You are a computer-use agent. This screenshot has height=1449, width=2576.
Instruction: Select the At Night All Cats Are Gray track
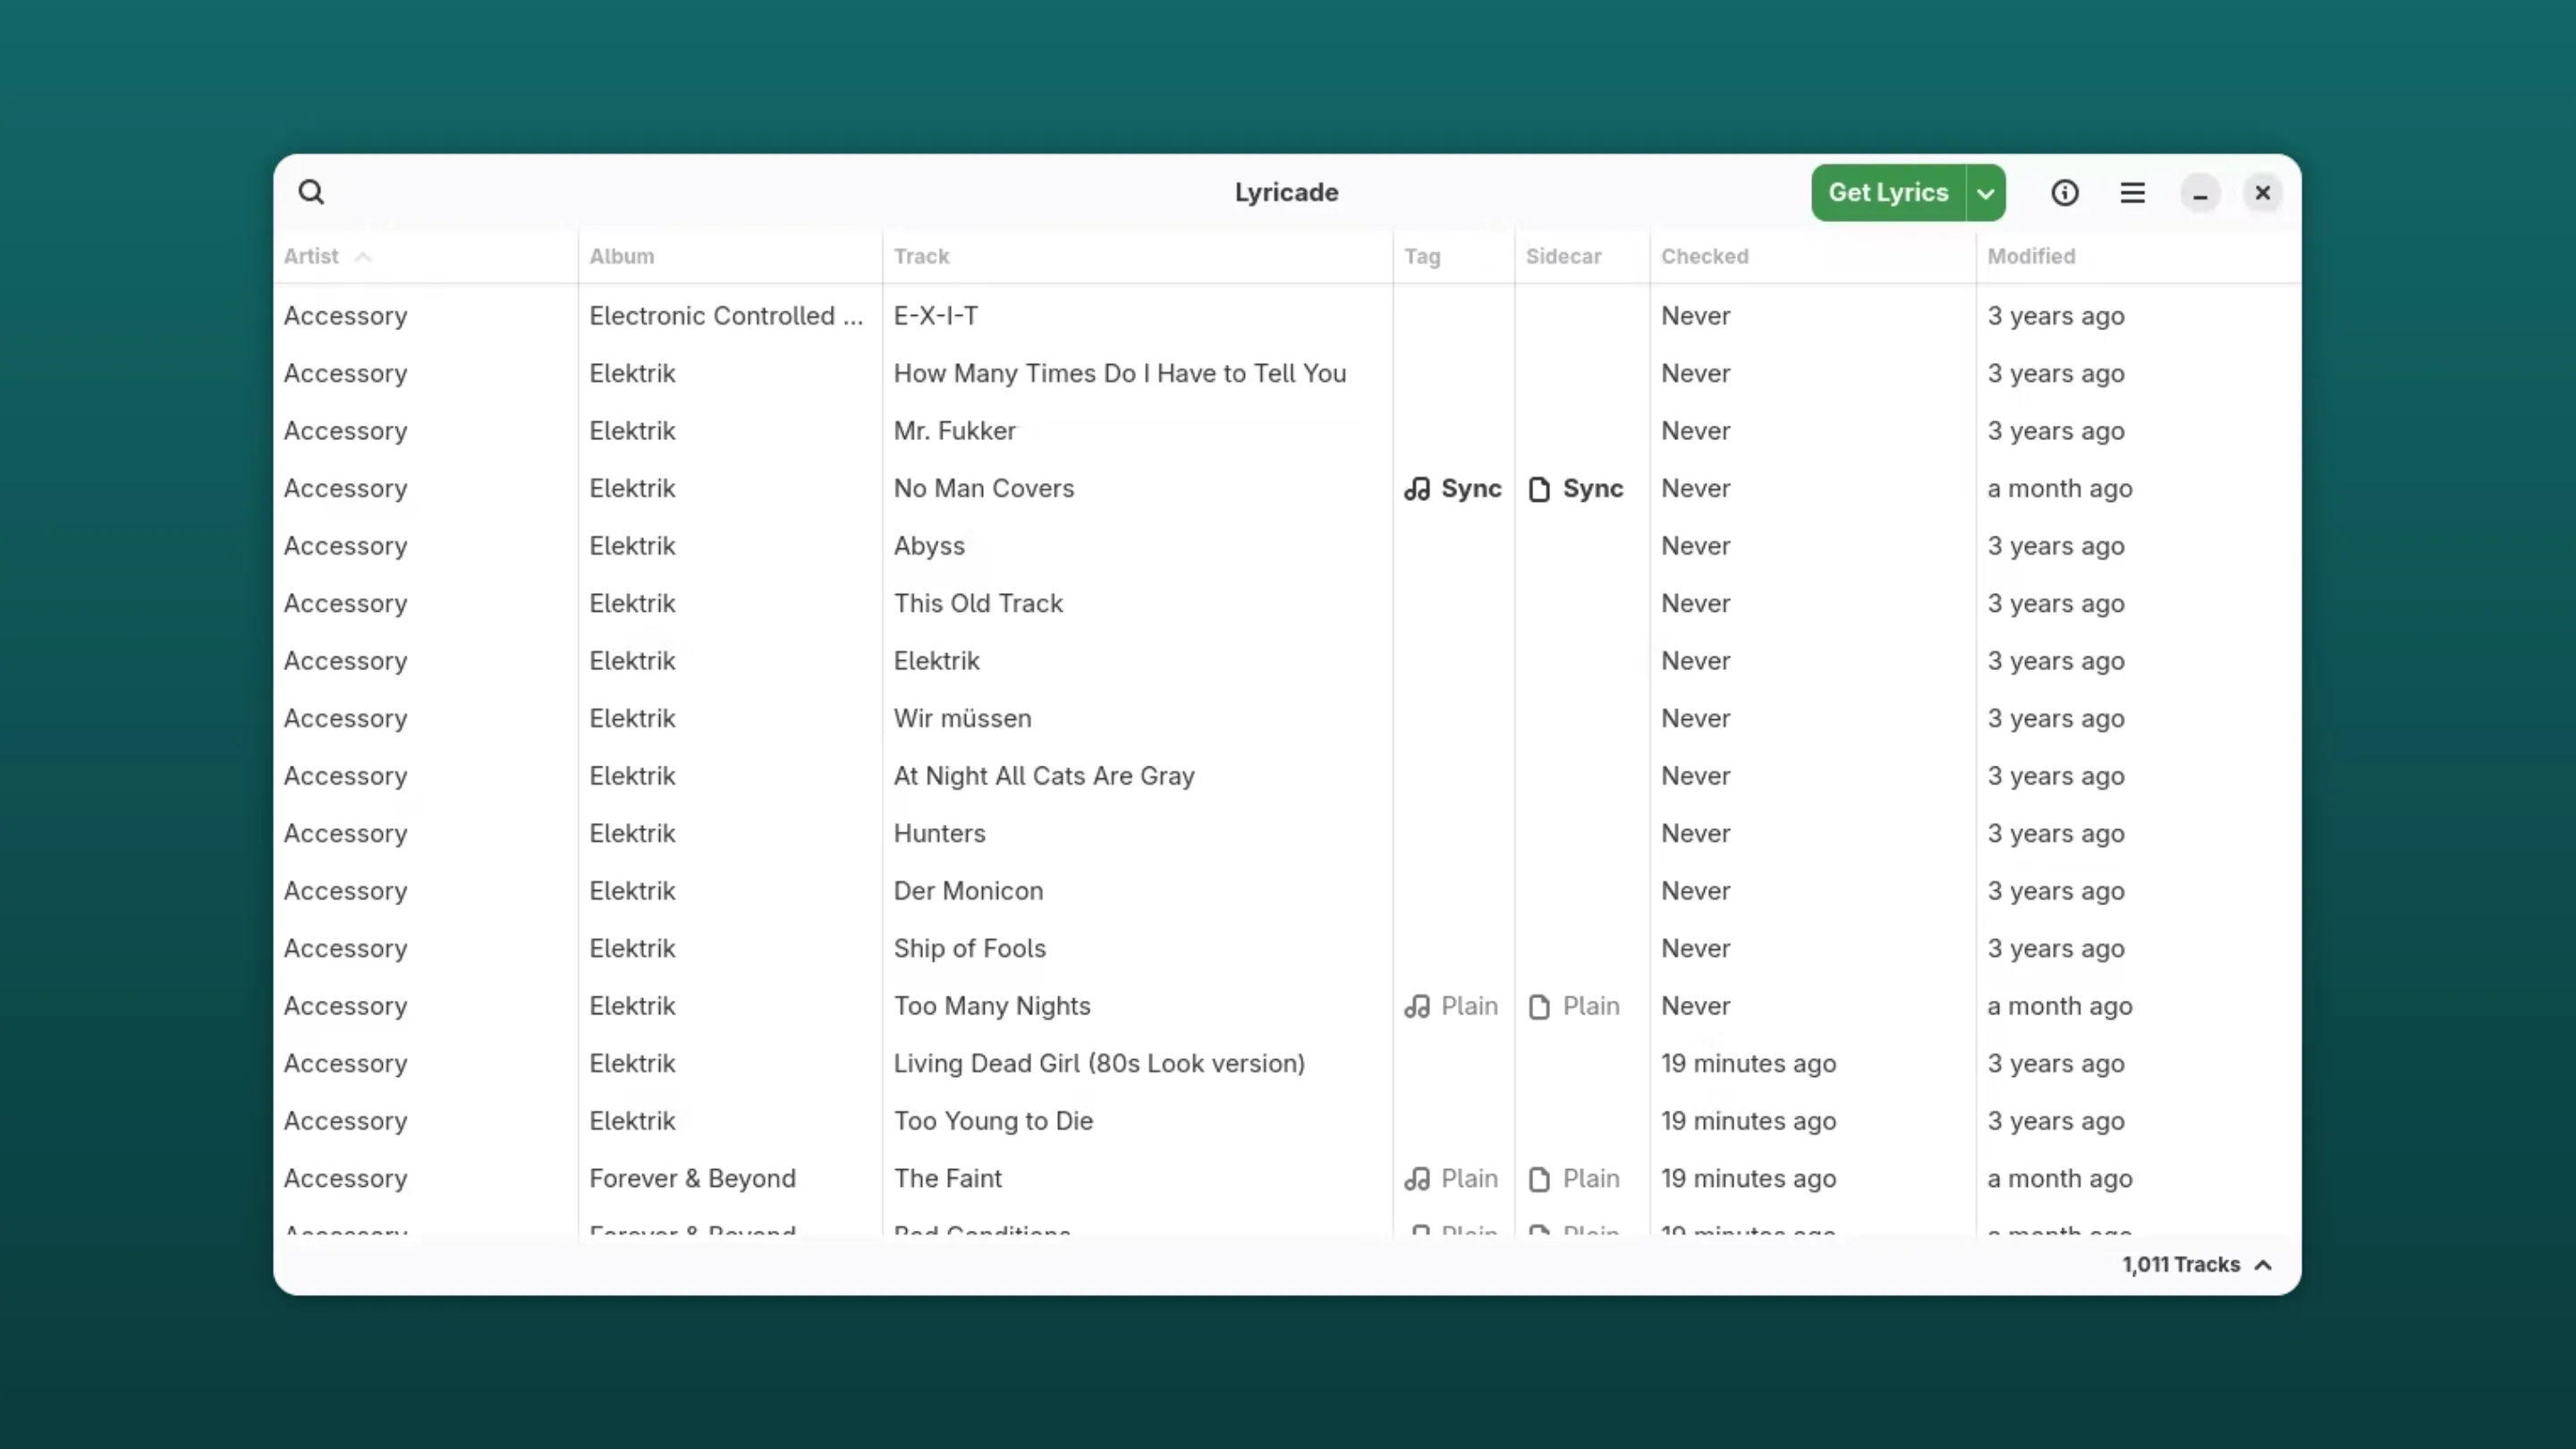(x=1044, y=776)
